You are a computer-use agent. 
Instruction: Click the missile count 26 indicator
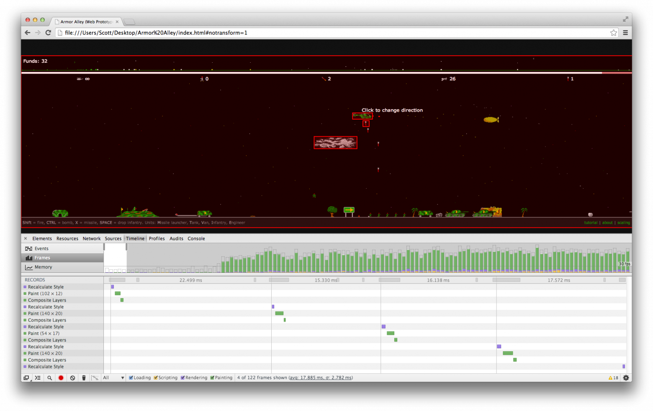tap(449, 79)
